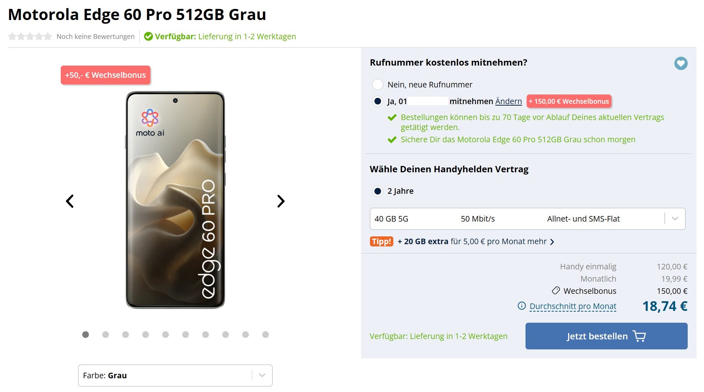The width and height of the screenshot is (704, 392).
Task: Open the Durchschnitt pro Monat explanation link
Action: 573,306
